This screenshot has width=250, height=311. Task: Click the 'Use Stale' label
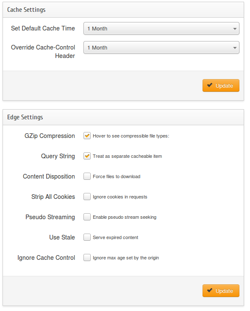[x=62, y=237]
